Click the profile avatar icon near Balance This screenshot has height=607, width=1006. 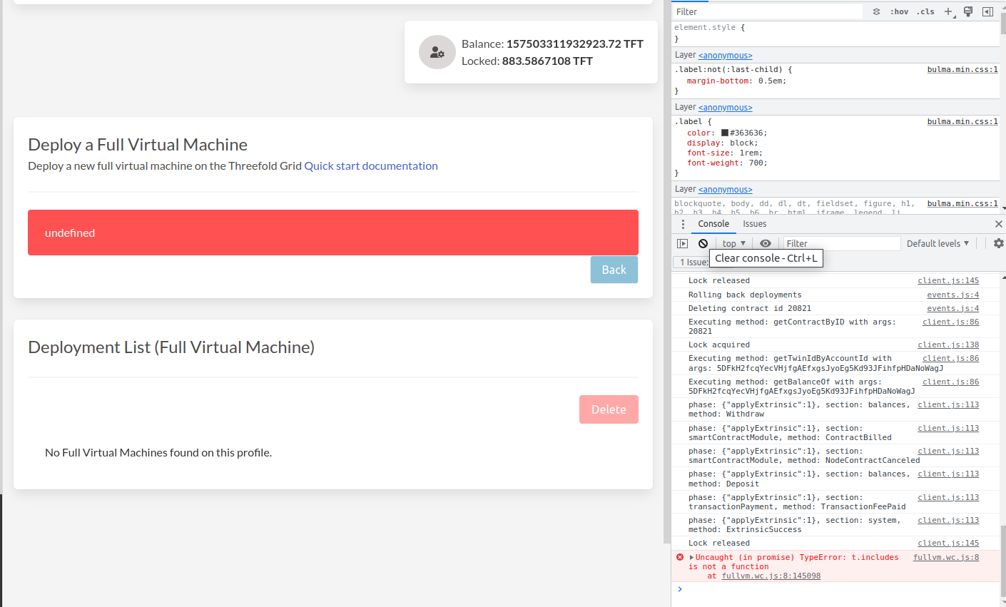pyautogui.click(x=437, y=51)
